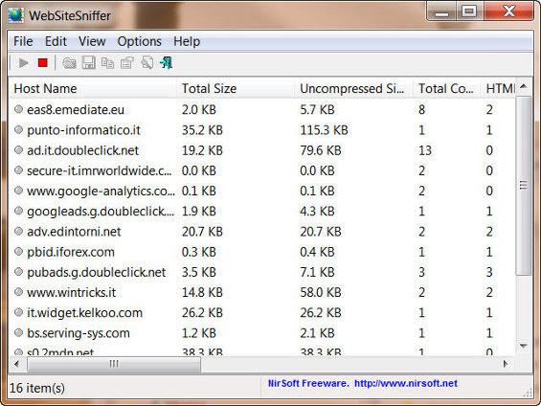Click the gray bullet icon for www.wintricks.it

click(x=18, y=292)
